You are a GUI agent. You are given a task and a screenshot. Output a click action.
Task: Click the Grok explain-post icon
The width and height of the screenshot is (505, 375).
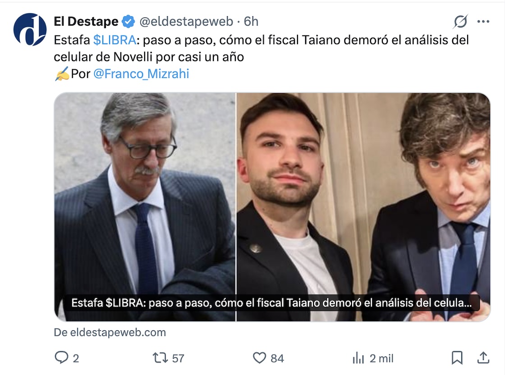461,21
